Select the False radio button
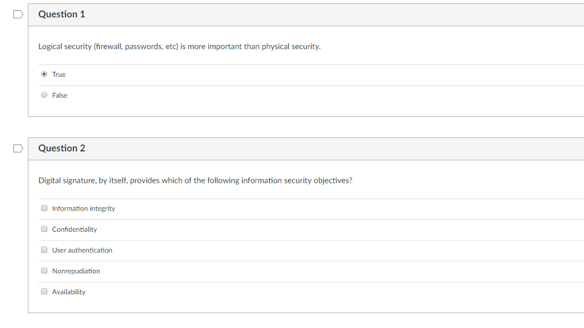584x328 pixels. click(44, 95)
